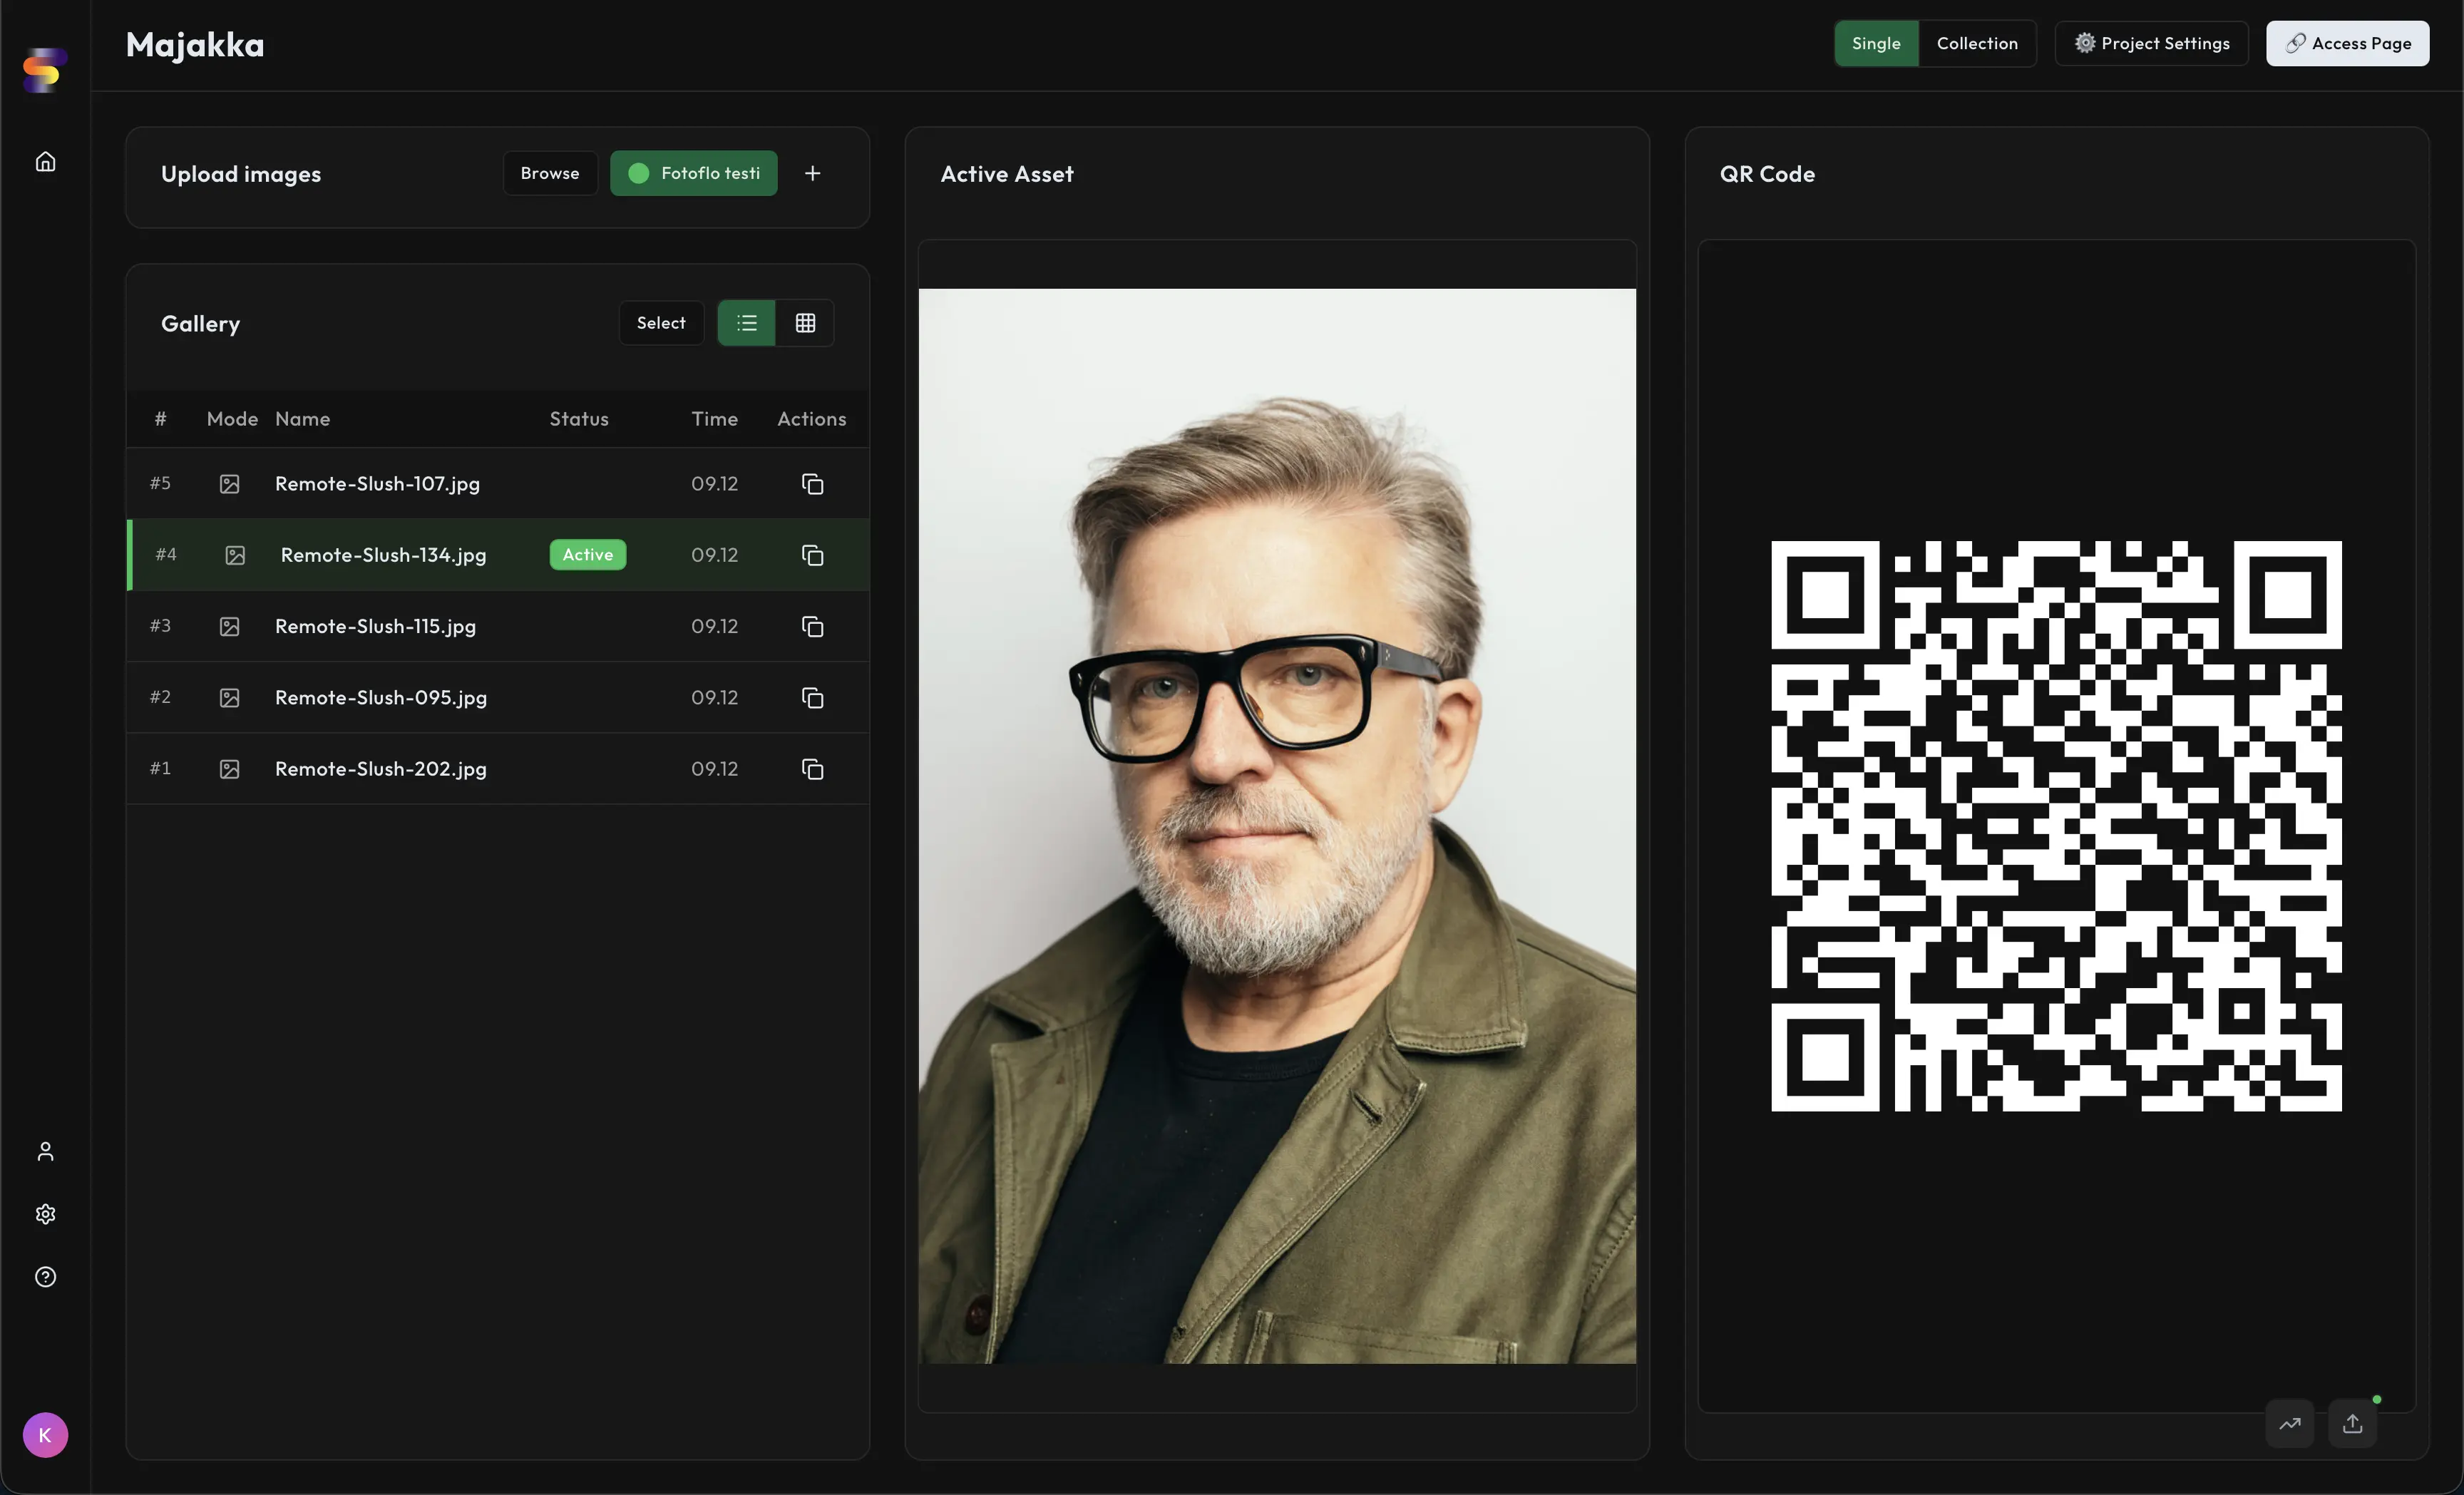Select row Remote-Slush-202.jpg
The image size is (2464, 1495).
[498, 769]
